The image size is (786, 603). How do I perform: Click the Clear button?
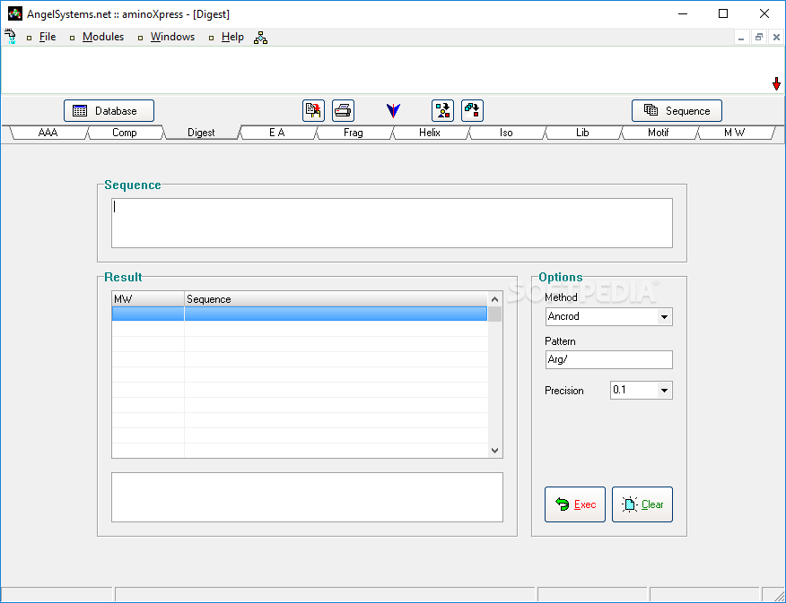coord(642,504)
